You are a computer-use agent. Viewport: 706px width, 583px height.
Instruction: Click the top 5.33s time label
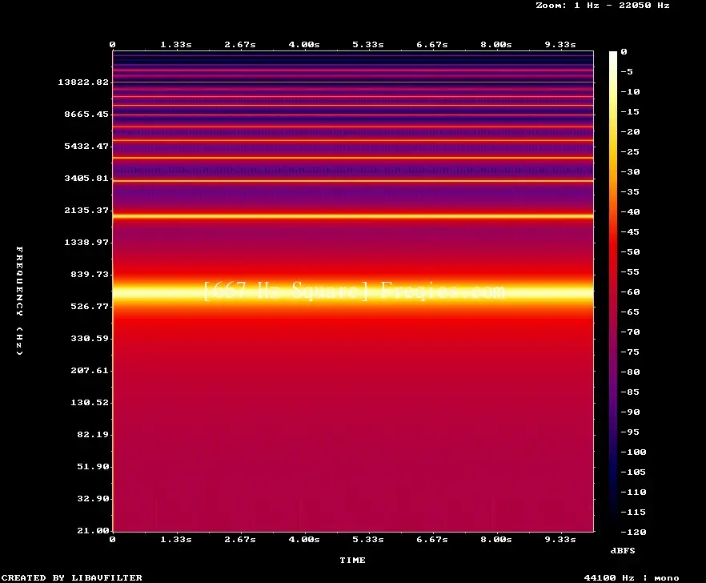point(368,44)
